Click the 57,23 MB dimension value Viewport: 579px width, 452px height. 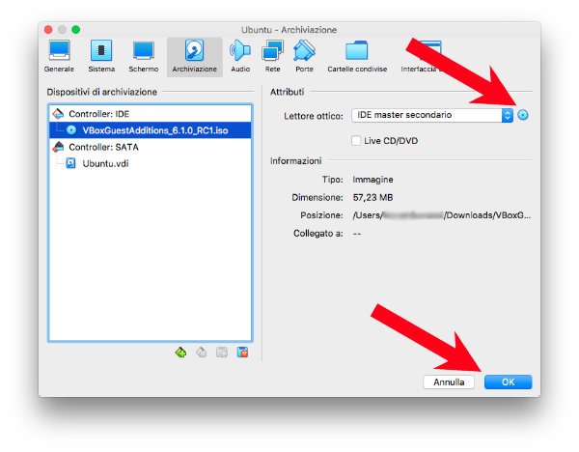[372, 197]
